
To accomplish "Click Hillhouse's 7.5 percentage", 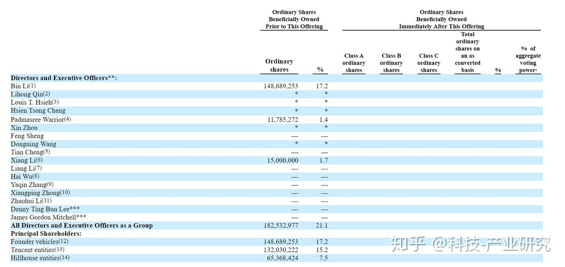I will 324,258.
